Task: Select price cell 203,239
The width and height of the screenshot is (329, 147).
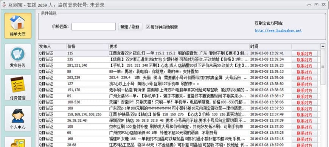Action: [73, 78]
